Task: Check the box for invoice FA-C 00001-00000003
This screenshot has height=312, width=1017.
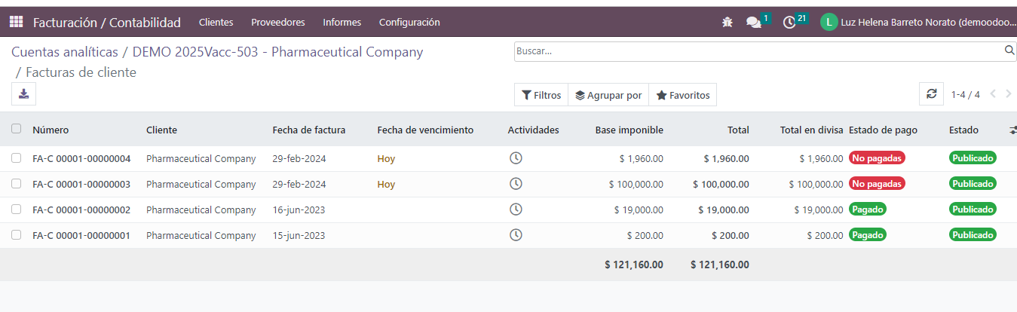Action: point(17,184)
